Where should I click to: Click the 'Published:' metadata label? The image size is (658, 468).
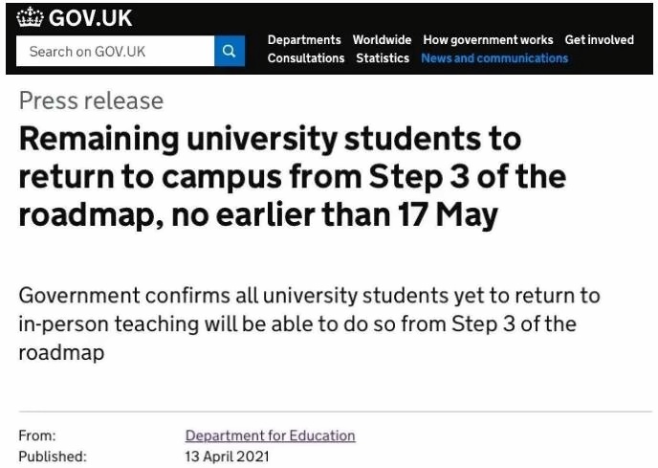tap(53, 457)
